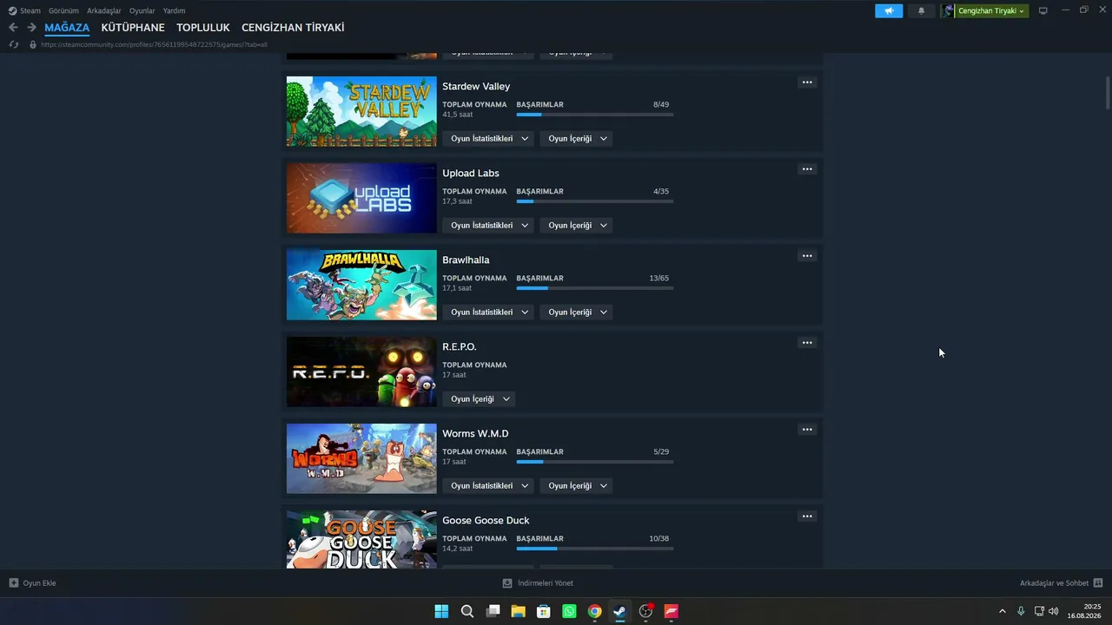Open İndirmeleri Yönet downloads manager
The width and height of the screenshot is (1112, 625).
(x=538, y=583)
